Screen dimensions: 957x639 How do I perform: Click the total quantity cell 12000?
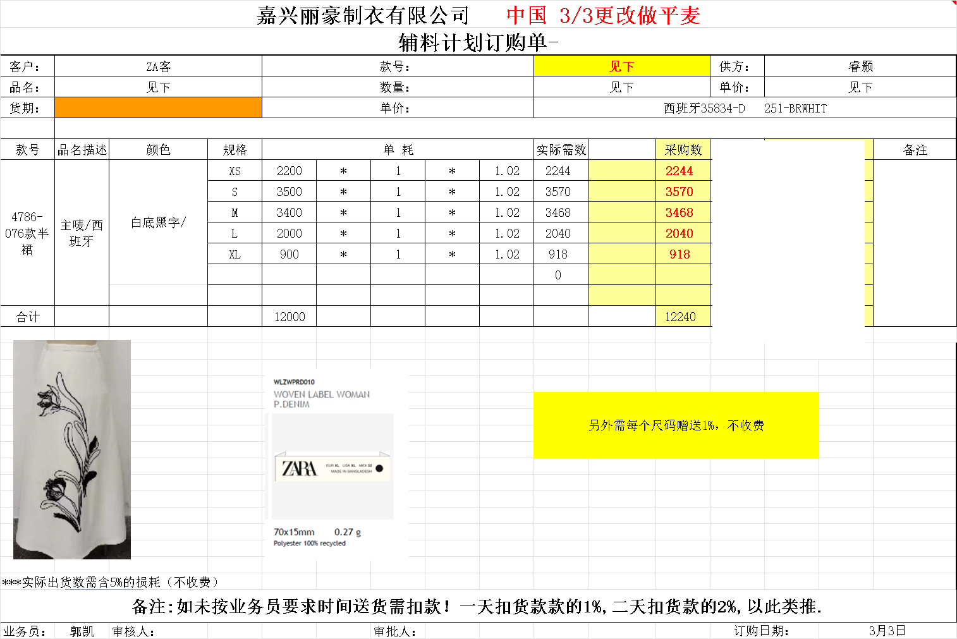[290, 317]
